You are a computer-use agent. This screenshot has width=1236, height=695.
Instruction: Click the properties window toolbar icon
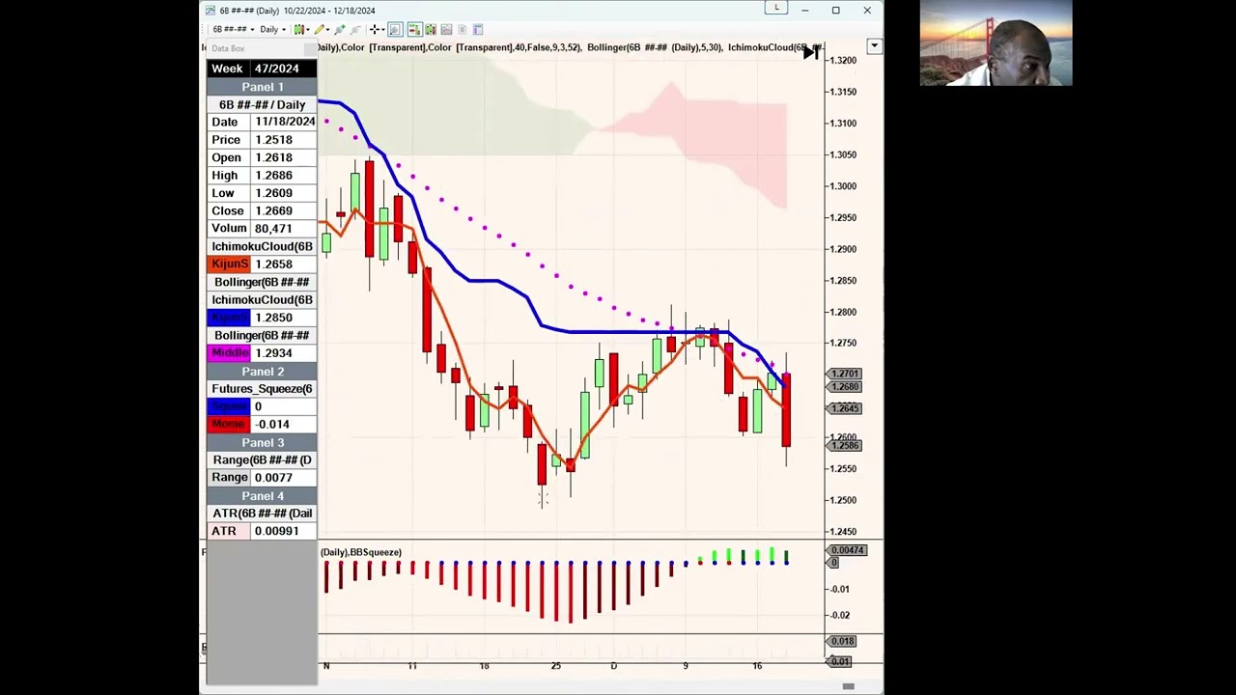tap(478, 29)
